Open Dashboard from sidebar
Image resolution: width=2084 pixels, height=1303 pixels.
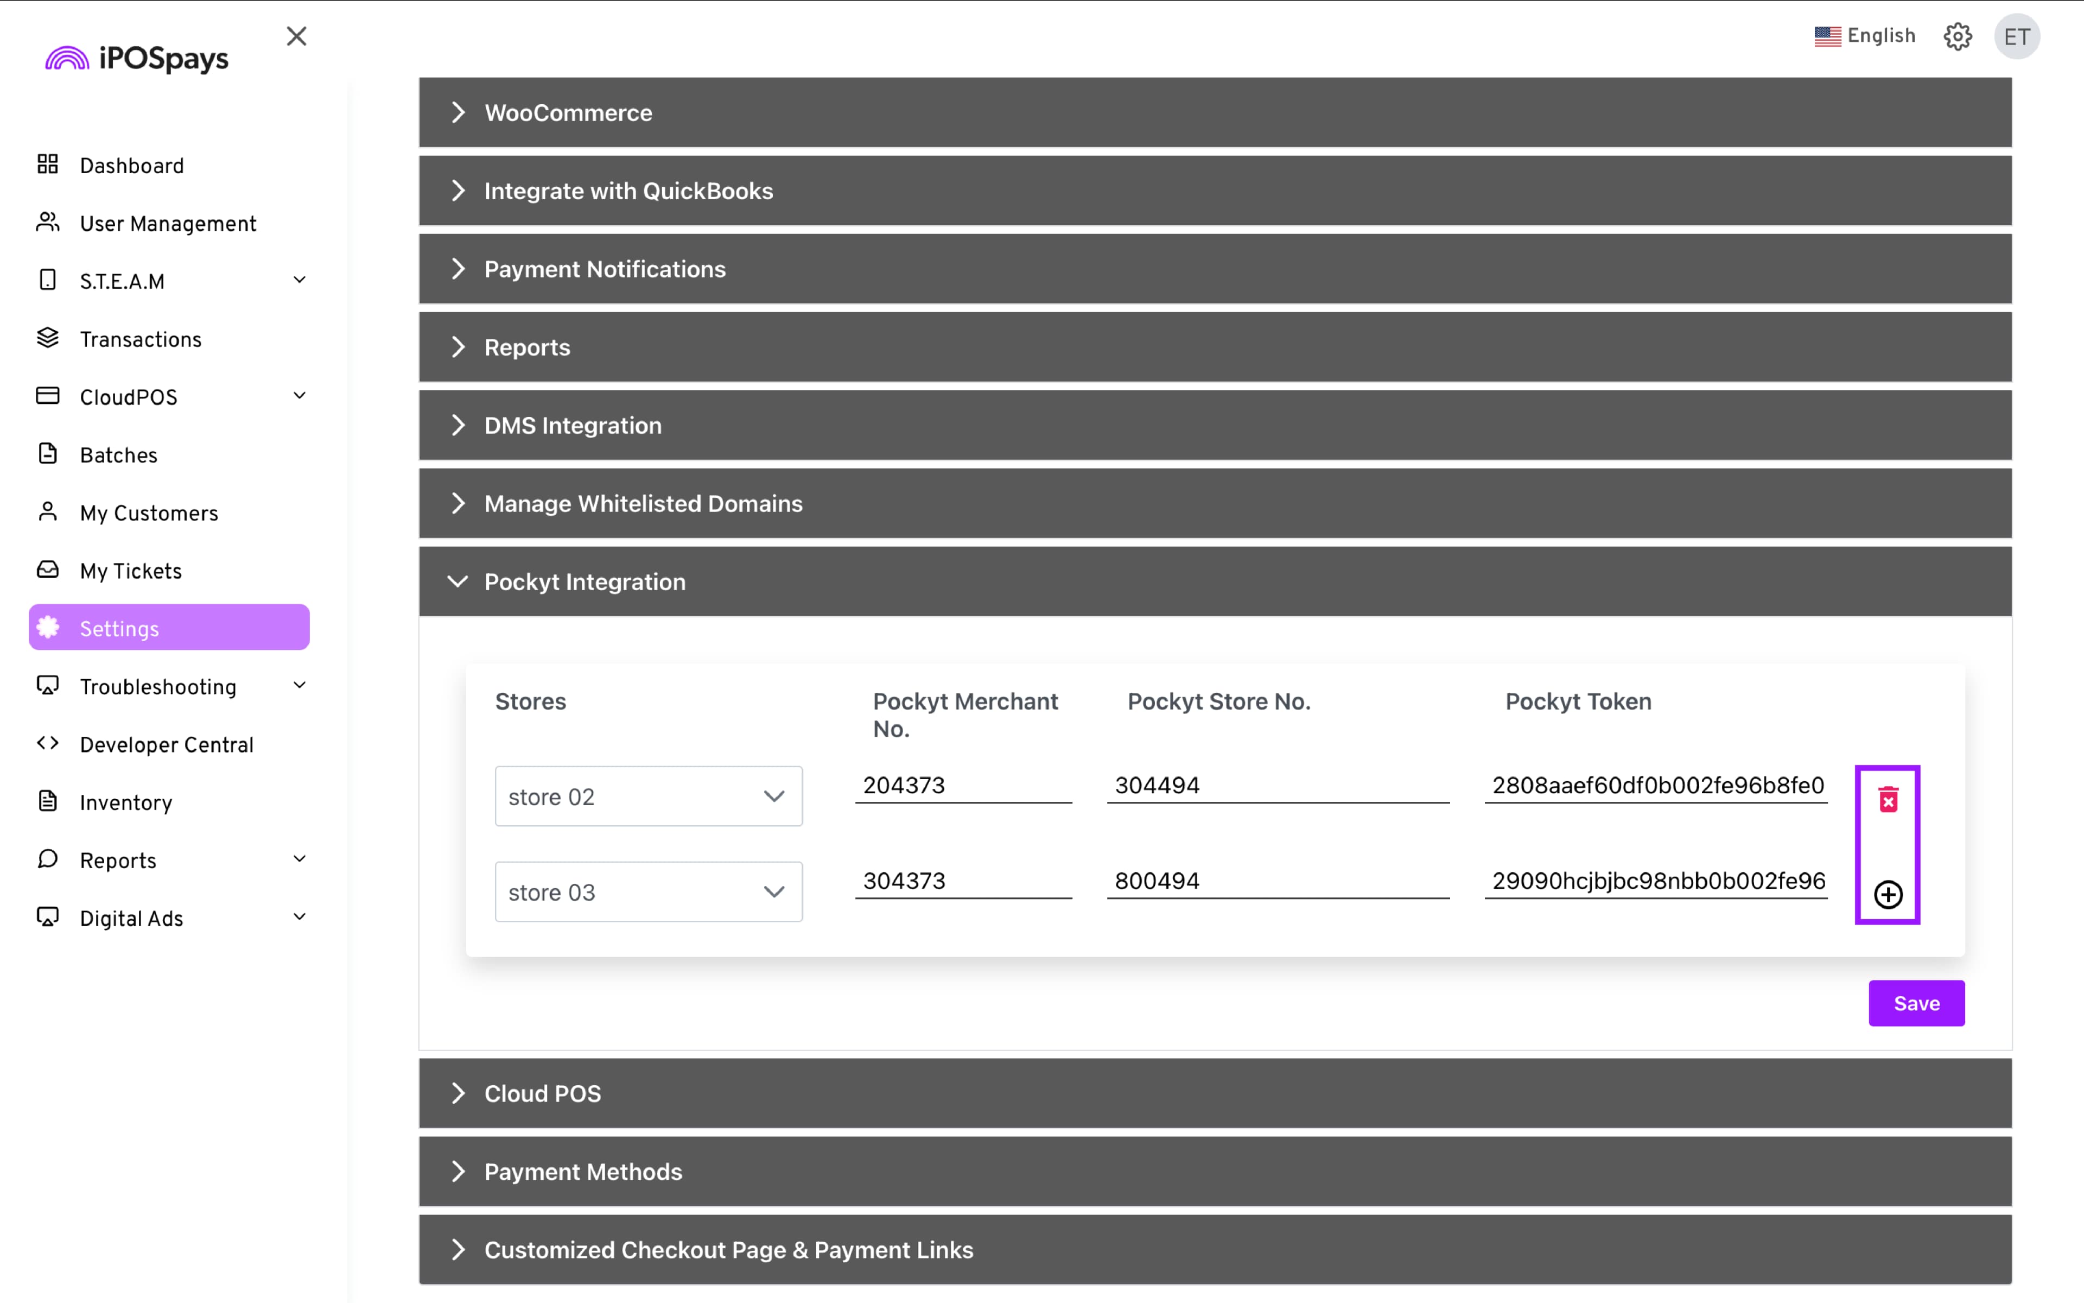point(131,166)
